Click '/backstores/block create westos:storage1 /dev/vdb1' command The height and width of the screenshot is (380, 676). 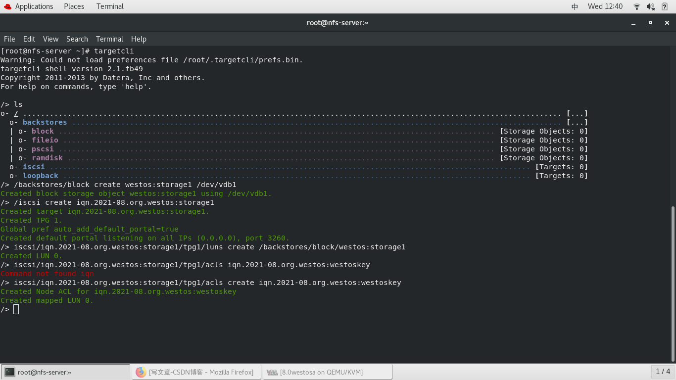click(118, 185)
